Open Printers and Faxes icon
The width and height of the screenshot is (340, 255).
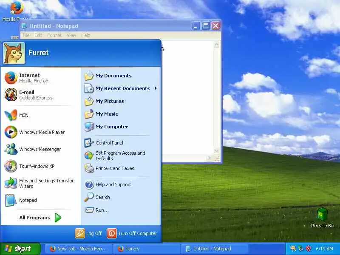(89, 168)
